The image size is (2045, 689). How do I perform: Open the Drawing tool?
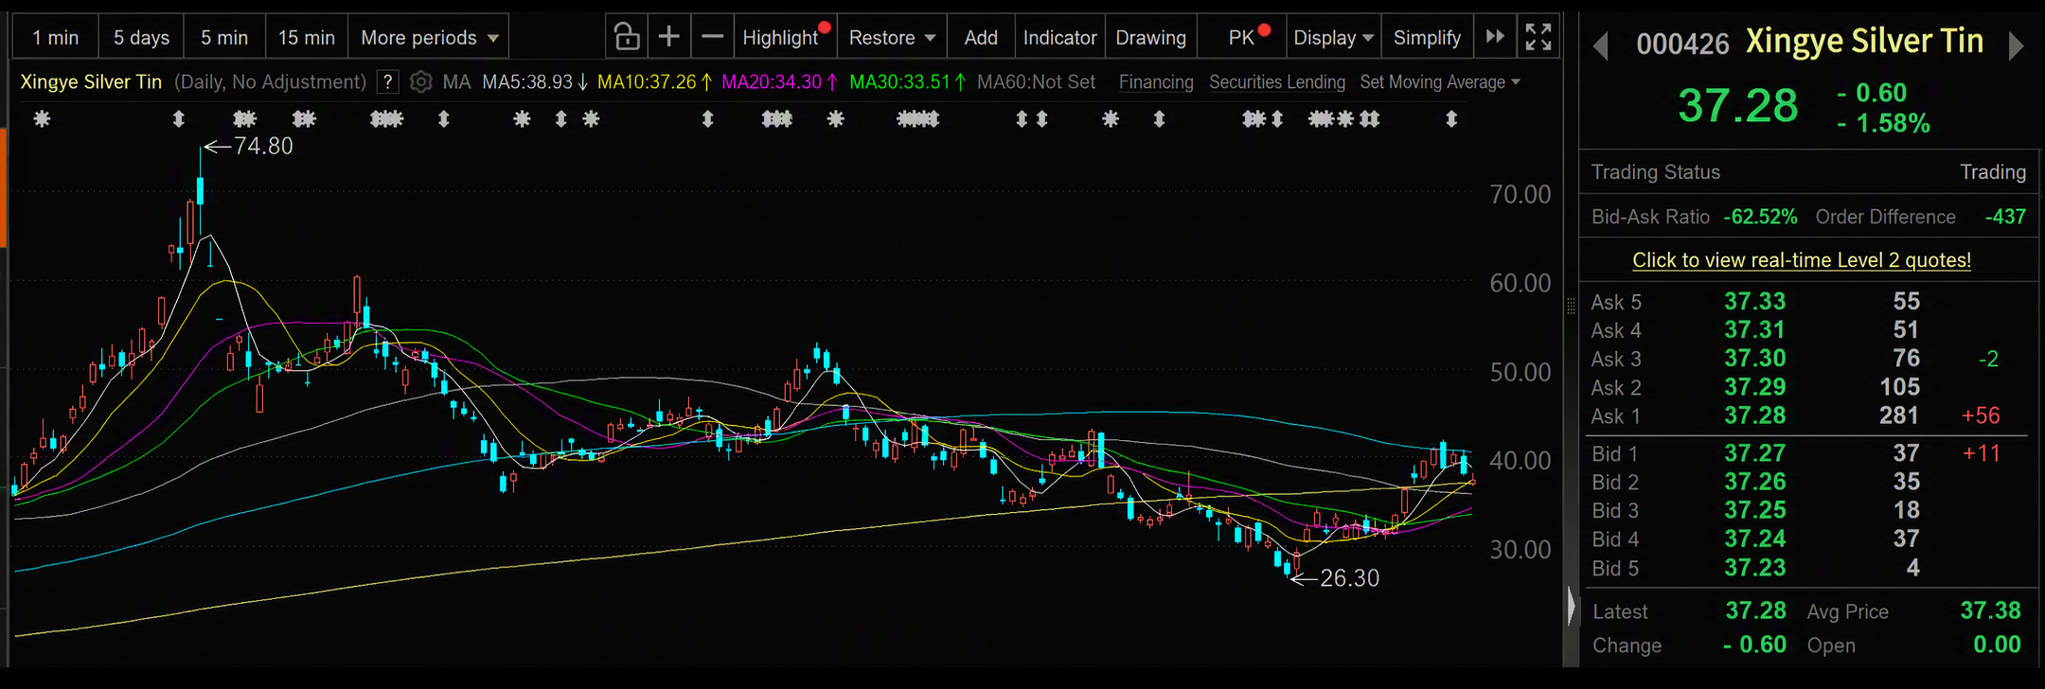1150,38
